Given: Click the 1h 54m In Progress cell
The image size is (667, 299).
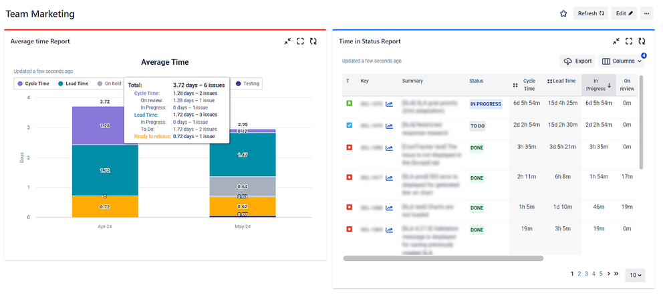Looking at the screenshot, I should tap(599, 177).
